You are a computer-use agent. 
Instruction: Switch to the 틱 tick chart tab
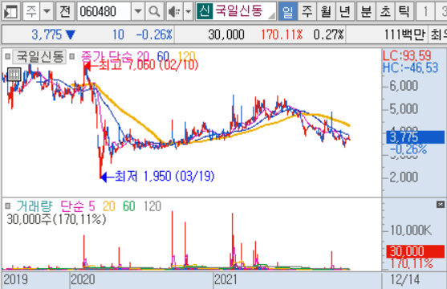[404, 12]
